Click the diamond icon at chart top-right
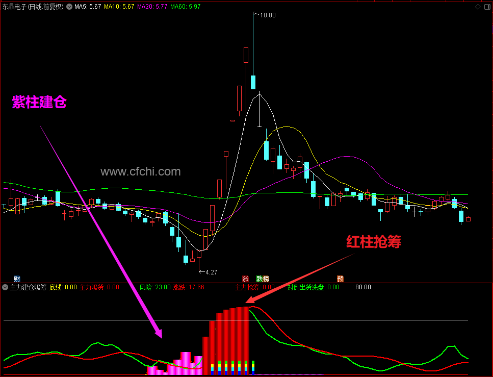The height and width of the screenshot is (377, 493). pos(478,7)
